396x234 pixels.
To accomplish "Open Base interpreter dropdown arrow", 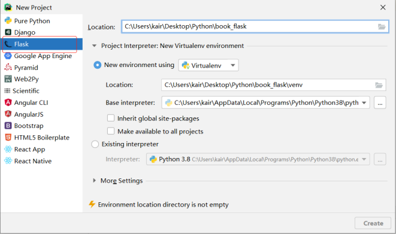I will 364,102.
